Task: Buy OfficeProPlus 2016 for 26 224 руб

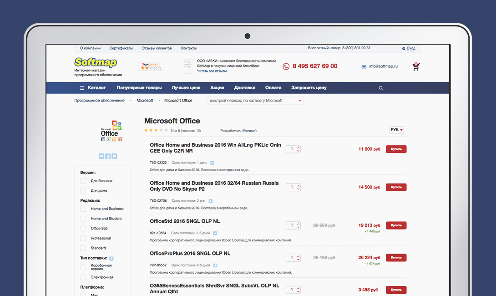Action: (396, 258)
